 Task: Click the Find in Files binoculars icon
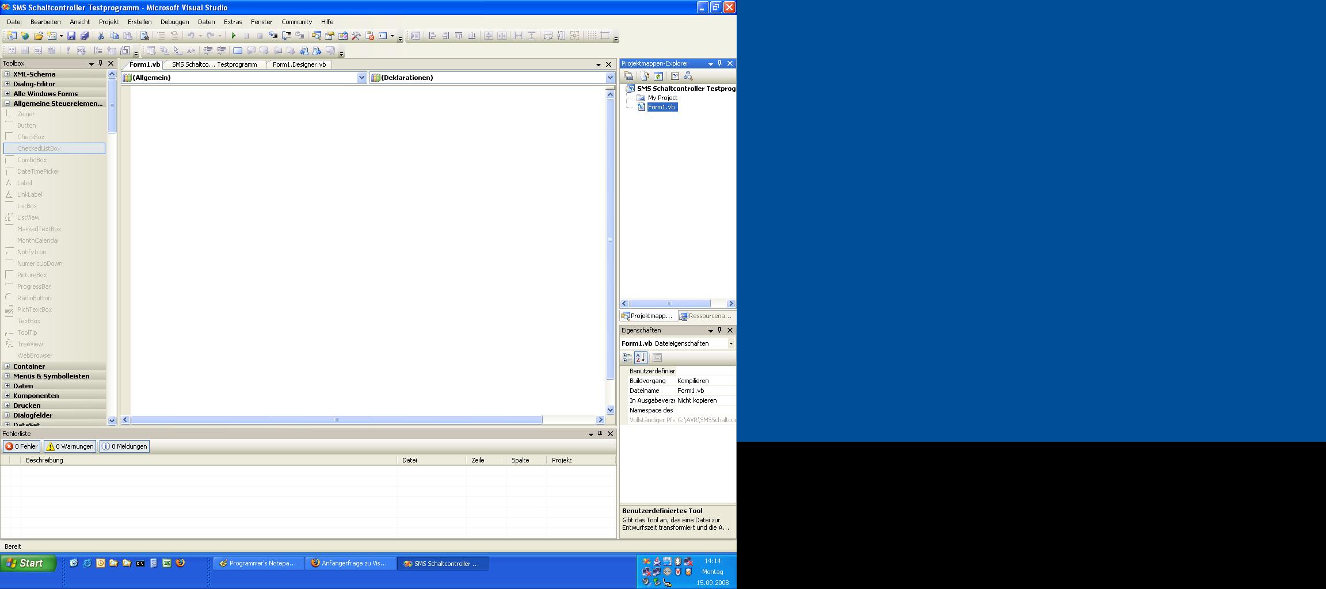pos(145,36)
